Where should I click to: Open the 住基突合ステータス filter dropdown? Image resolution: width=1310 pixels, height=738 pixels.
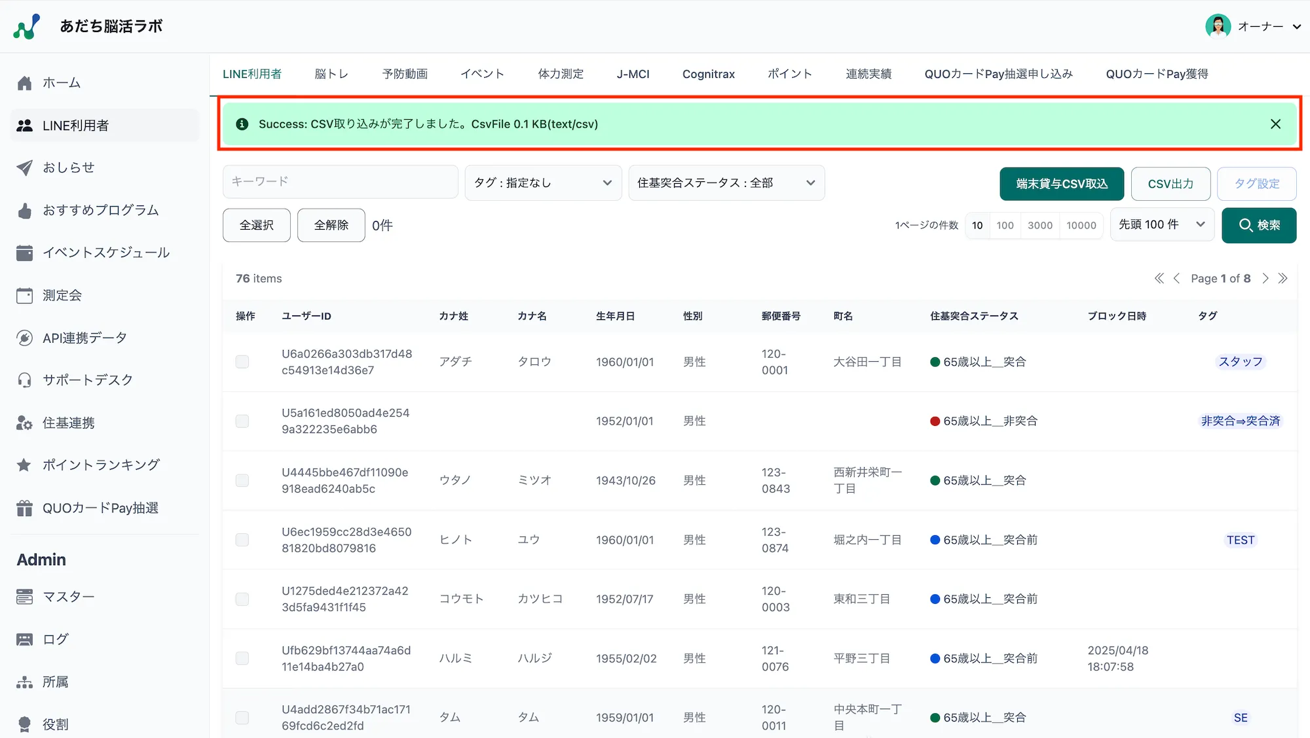(x=726, y=183)
